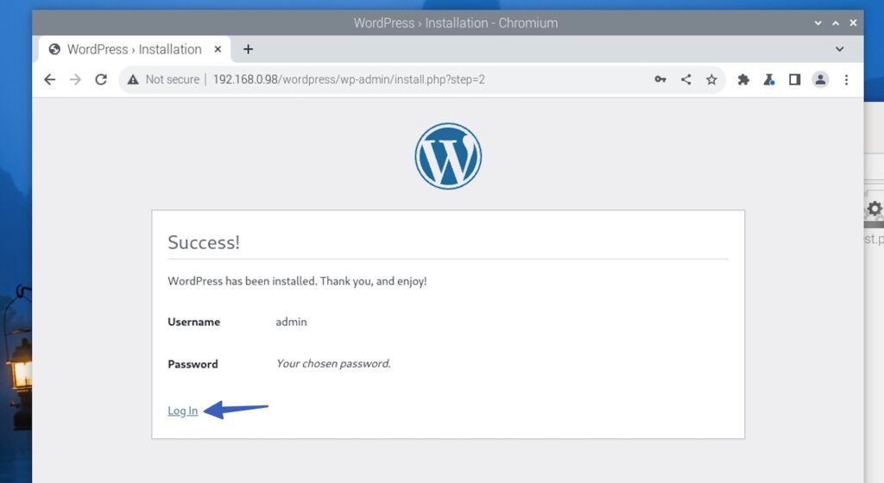This screenshot has height=483, width=884.
Task: Click the Password label
Action: pos(193,364)
